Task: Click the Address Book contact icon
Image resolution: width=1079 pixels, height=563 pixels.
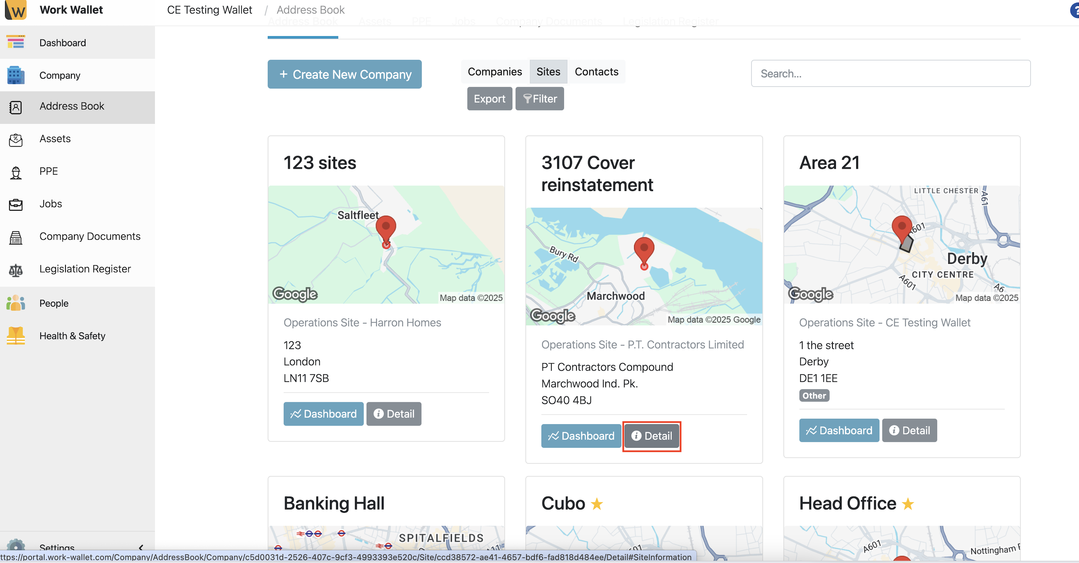Action: tap(16, 108)
